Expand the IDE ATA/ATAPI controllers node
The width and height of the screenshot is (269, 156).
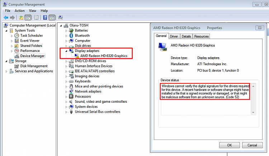point(66,72)
